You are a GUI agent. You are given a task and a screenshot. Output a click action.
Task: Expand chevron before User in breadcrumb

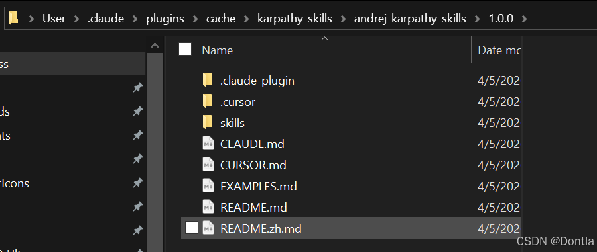(32, 19)
